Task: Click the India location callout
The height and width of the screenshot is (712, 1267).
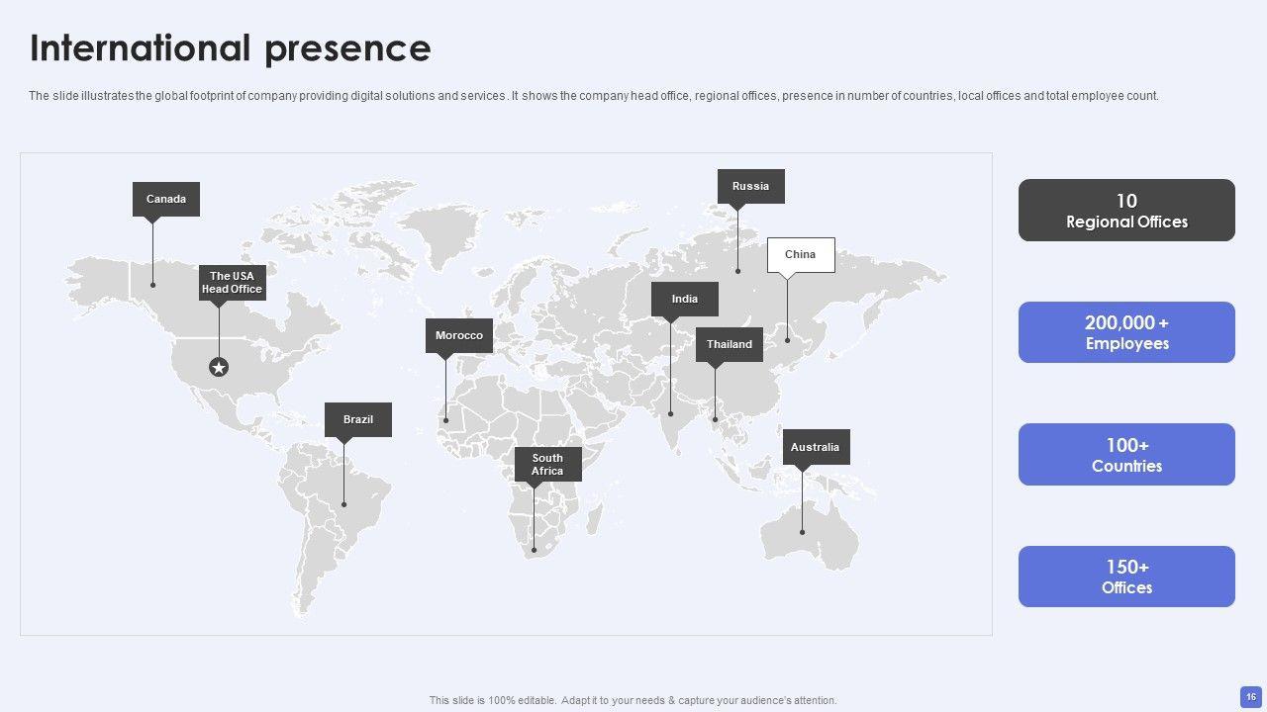Action: pyautogui.click(x=685, y=299)
